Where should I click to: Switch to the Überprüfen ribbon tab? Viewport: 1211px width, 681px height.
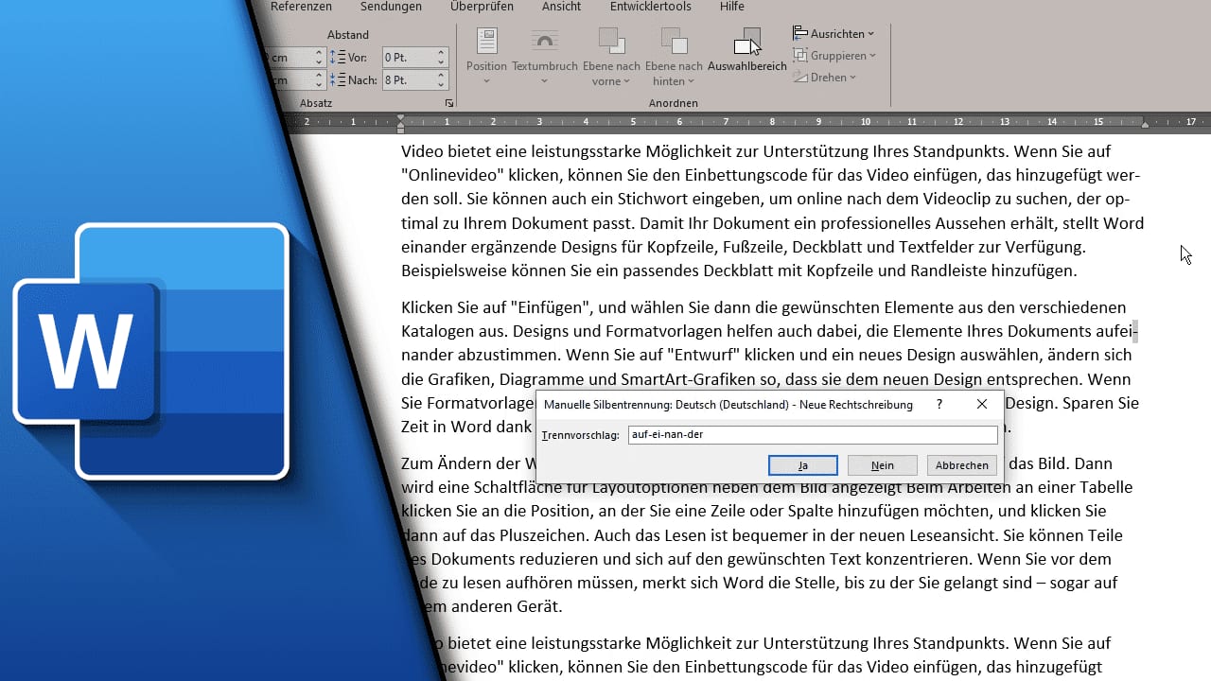tap(482, 7)
